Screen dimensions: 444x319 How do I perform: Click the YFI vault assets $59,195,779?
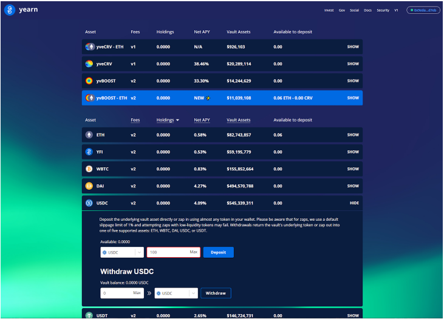click(x=239, y=152)
